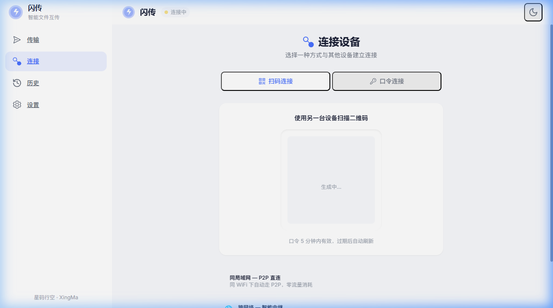Screen dimensions: 553x308
Task: Click the 星码行空 · XingMa footer text
Action: 56,298
